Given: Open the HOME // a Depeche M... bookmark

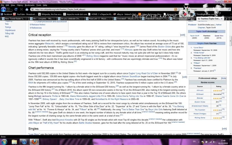Looking at the screenshot, I should [100, 14].
